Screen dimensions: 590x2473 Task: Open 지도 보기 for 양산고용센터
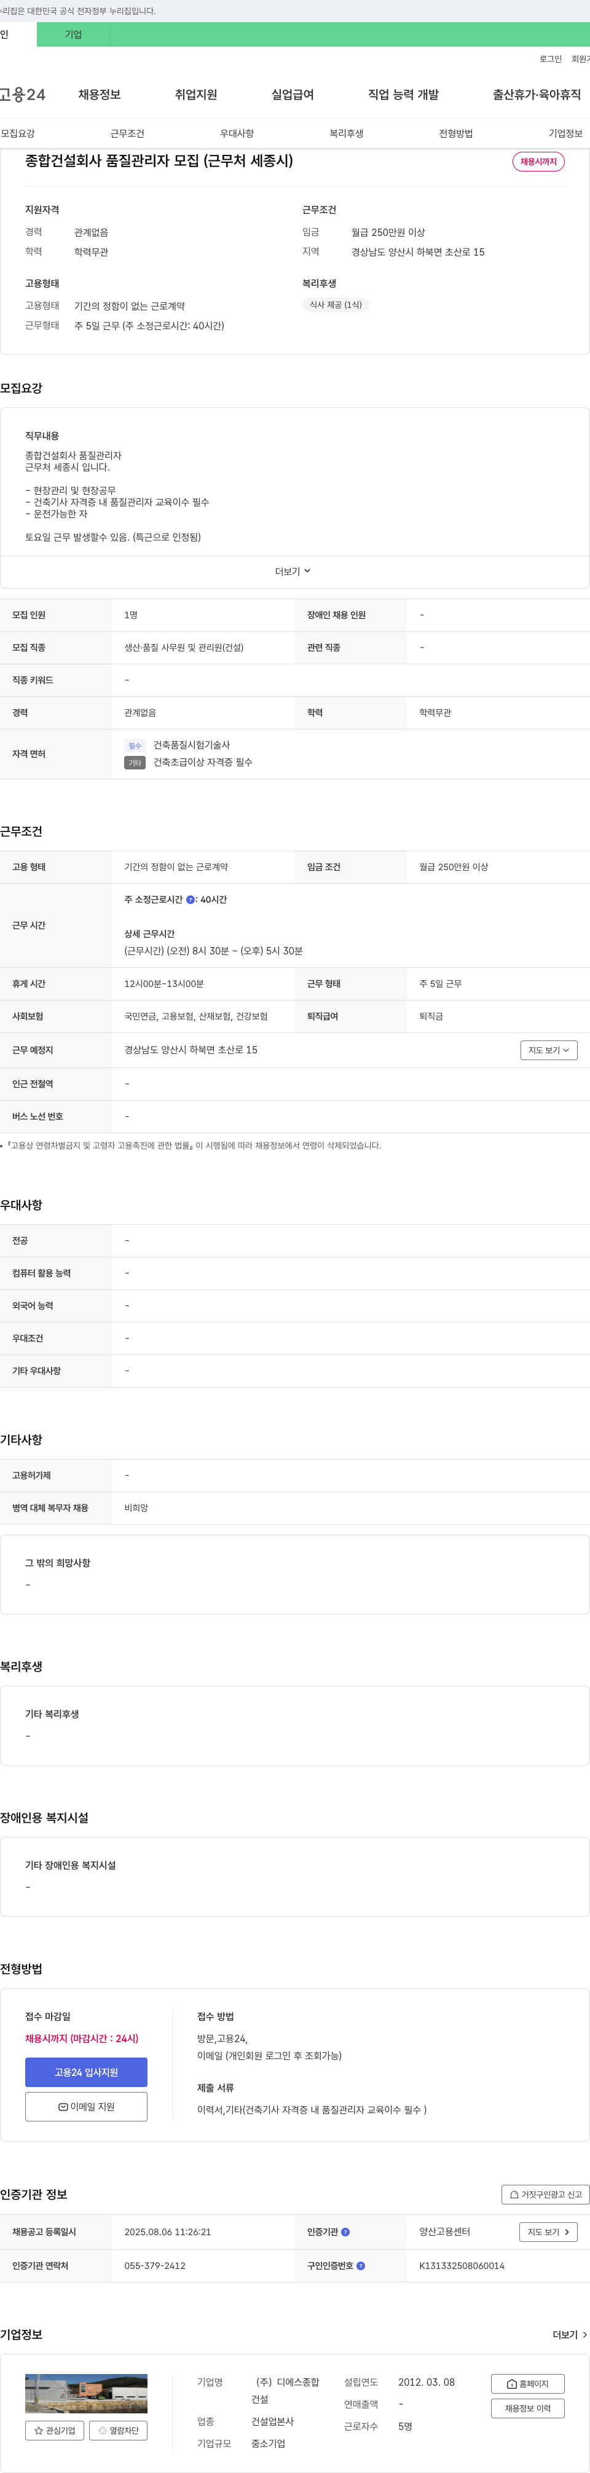[x=549, y=2232]
